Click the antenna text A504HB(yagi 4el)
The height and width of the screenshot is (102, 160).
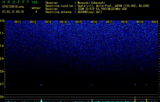pos(90,12)
